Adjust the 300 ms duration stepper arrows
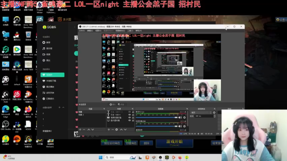The image size is (287, 161). pos(215,116)
